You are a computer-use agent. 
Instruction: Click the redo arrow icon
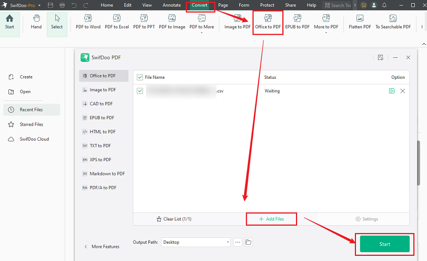[x=86, y=5]
